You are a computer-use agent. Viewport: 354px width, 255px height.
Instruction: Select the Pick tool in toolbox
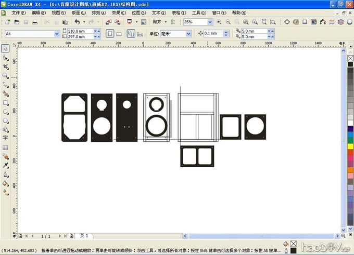coord(5,48)
